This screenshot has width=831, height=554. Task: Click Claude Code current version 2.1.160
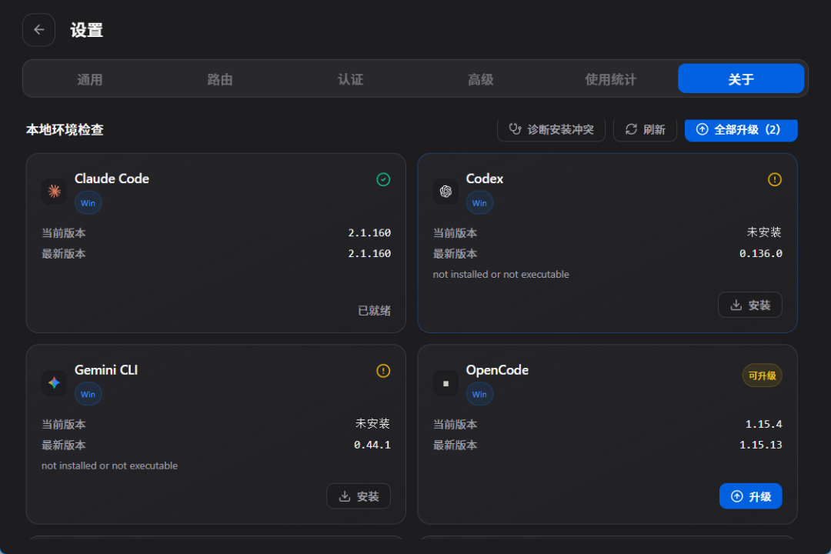coord(369,232)
